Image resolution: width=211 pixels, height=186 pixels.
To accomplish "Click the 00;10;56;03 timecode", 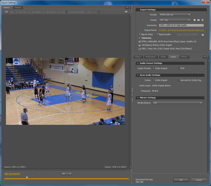I will (12, 174).
